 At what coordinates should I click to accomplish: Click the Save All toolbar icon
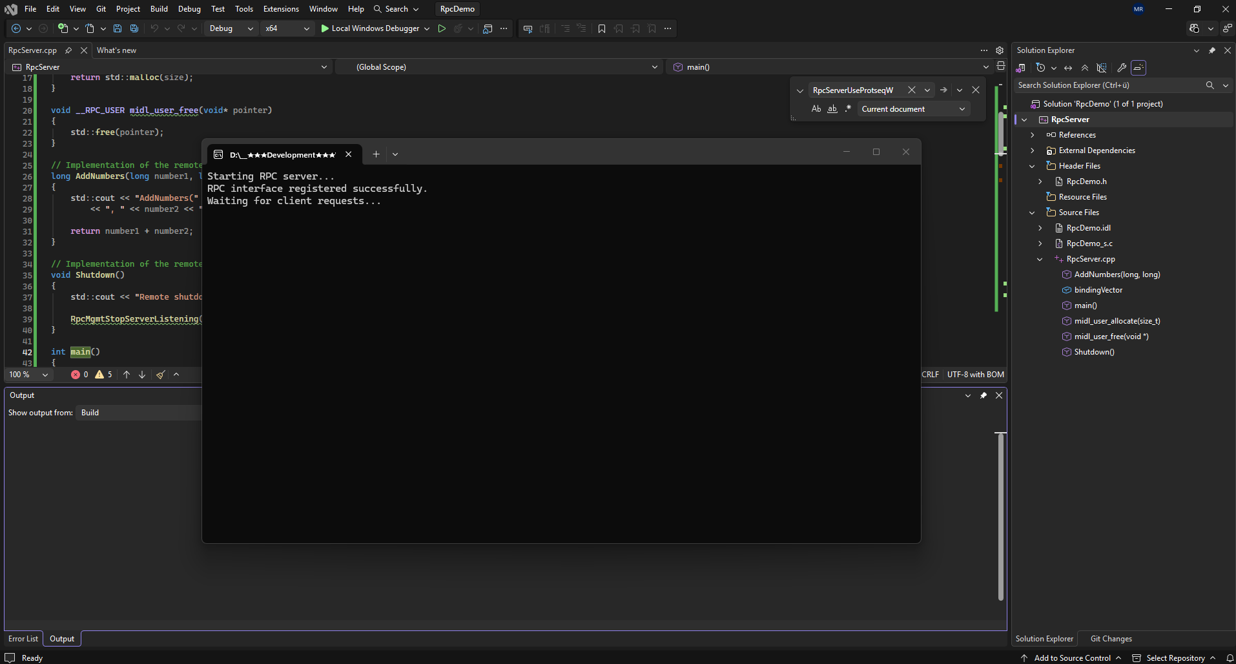(x=134, y=28)
